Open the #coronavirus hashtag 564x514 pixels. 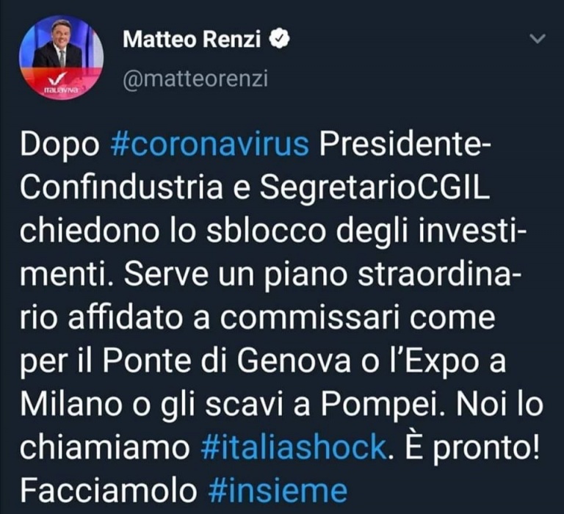(210, 145)
